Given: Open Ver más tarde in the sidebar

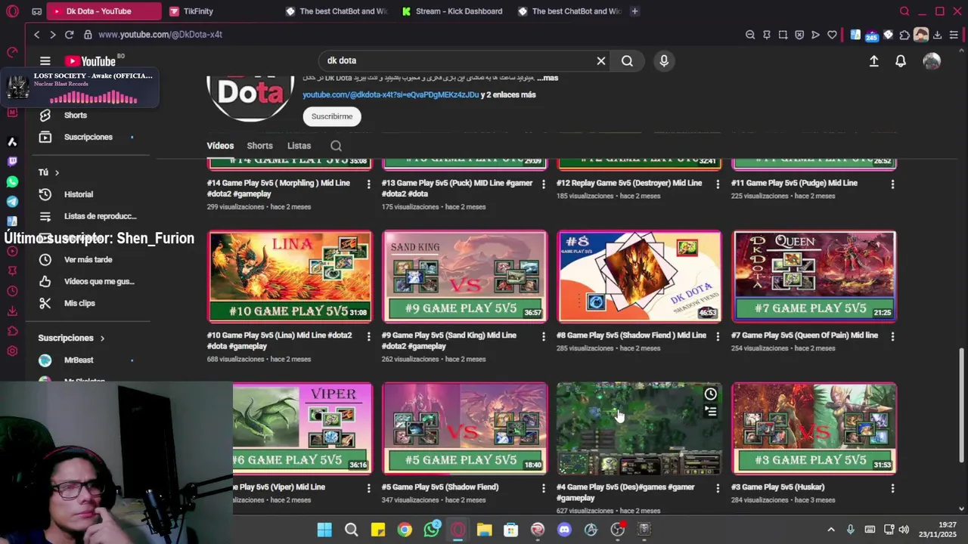Looking at the screenshot, I should tap(88, 259).
